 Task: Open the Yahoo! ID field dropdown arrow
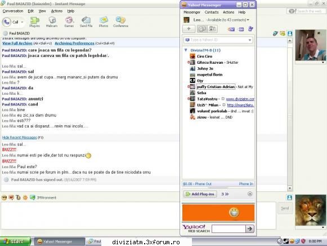pos(250,40)
